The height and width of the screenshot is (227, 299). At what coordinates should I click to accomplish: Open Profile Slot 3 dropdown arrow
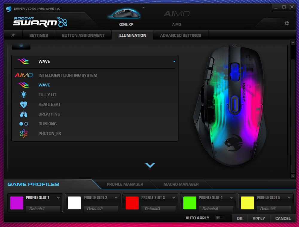174,198
